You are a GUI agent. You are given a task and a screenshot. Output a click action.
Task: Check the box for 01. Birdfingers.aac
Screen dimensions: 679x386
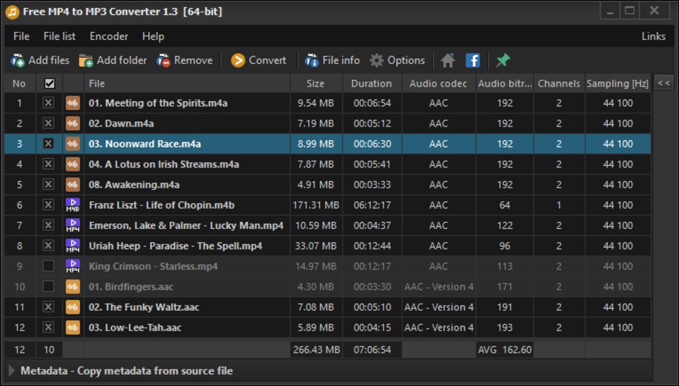click(x=48, y=287)
